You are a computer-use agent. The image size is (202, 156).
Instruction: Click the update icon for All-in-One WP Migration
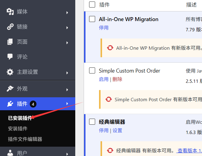[110, 48]
